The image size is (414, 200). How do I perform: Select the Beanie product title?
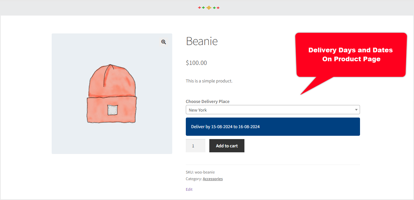(202, 41)
